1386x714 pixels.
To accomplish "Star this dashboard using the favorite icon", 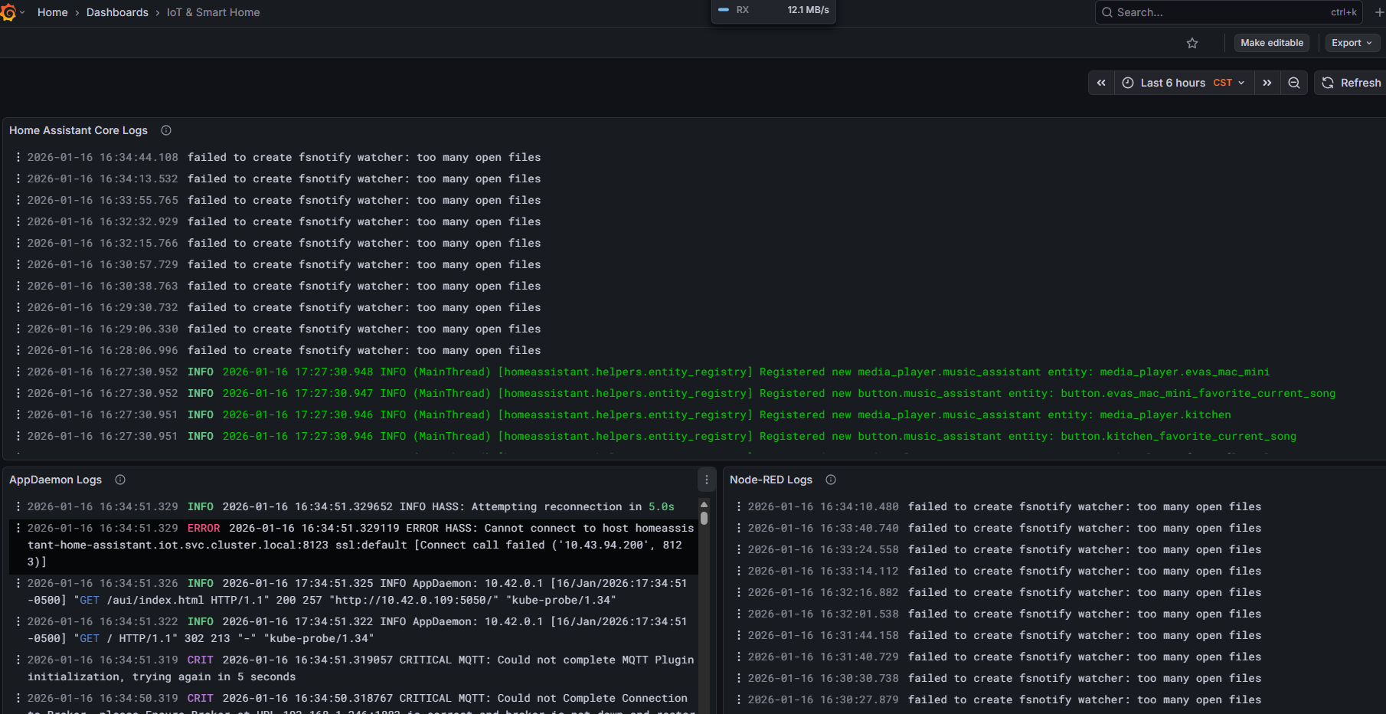I will 1192,43.
